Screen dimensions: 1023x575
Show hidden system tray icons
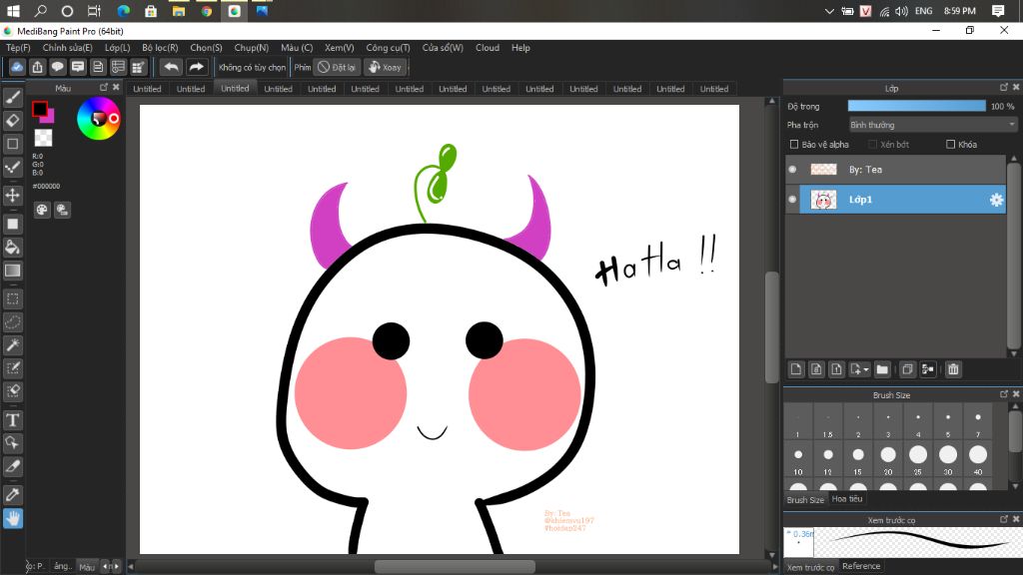point(829,11)
